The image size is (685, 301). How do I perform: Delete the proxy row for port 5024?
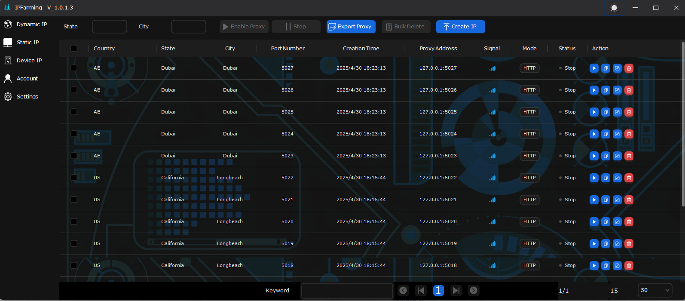click(629, 134)
